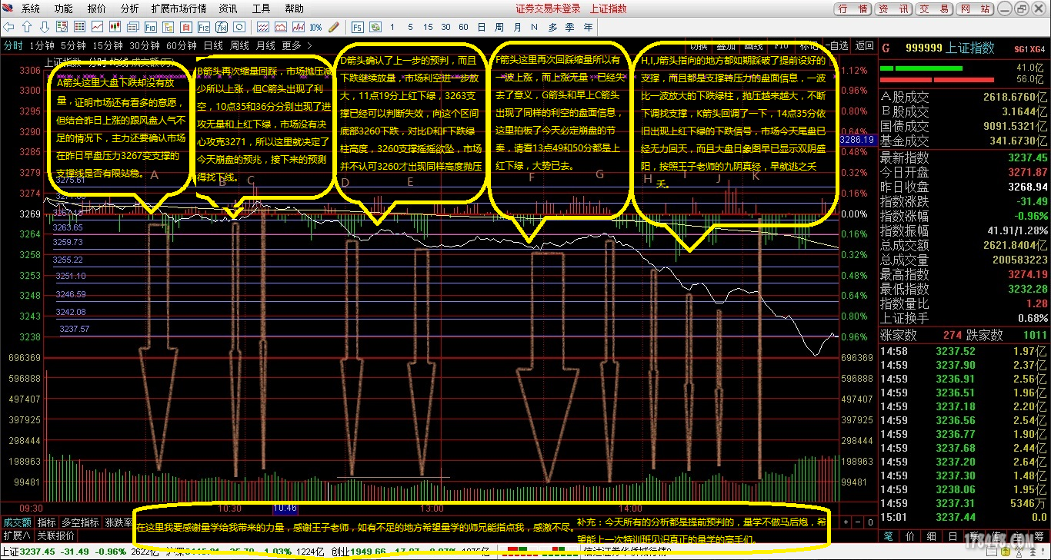The height and width of the screenshot is (560, 1051).
Task: Open the intraday line chart icon
Action: pos(97,27)
